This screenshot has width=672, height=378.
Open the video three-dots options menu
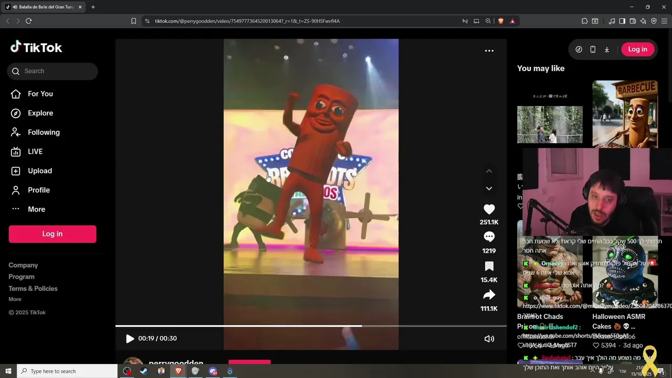pos(489,51)
